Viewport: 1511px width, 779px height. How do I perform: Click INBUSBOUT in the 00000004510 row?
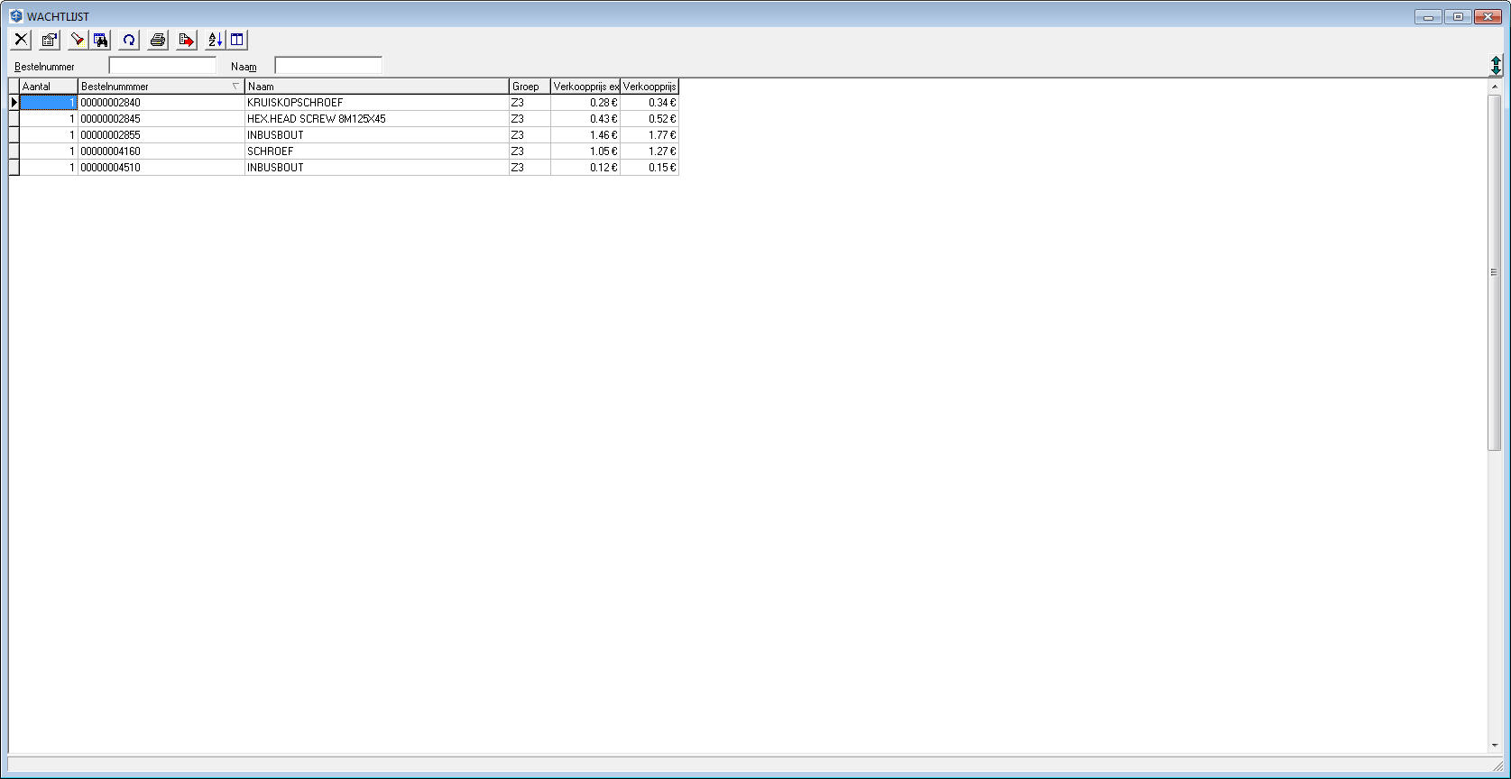coord(377,168)
